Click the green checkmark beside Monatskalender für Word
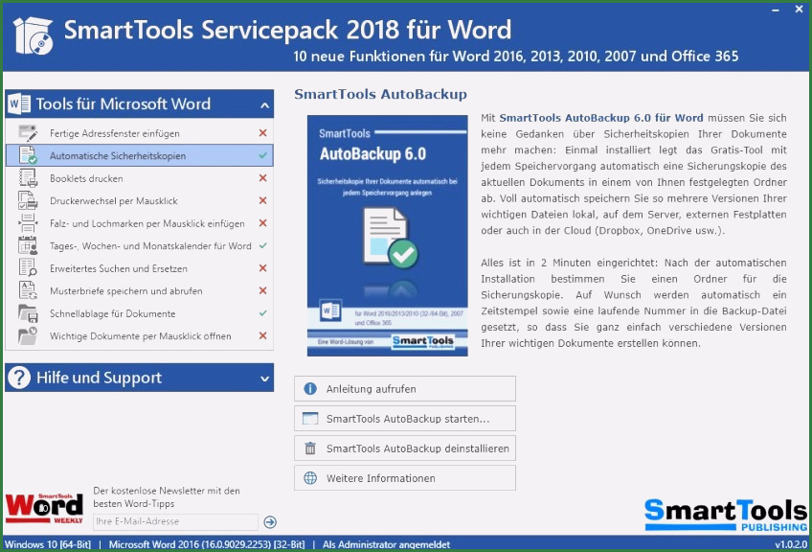The image size is (812, 552). click(x=263, y=245)
